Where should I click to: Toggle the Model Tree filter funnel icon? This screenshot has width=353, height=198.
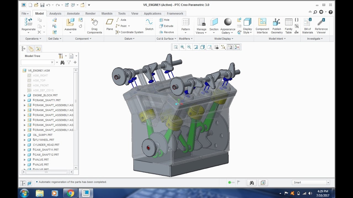click(69, 62)
